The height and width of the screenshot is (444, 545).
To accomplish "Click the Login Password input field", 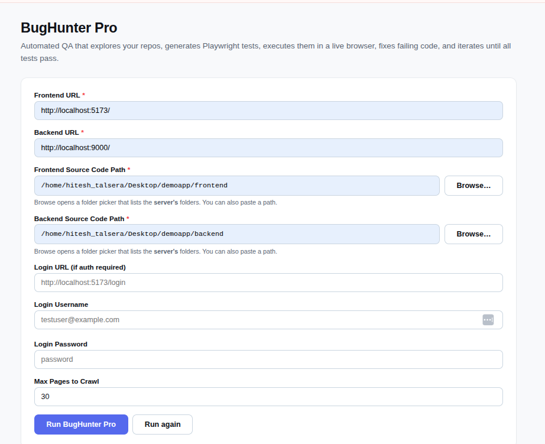I will click(x=268, y=359).
